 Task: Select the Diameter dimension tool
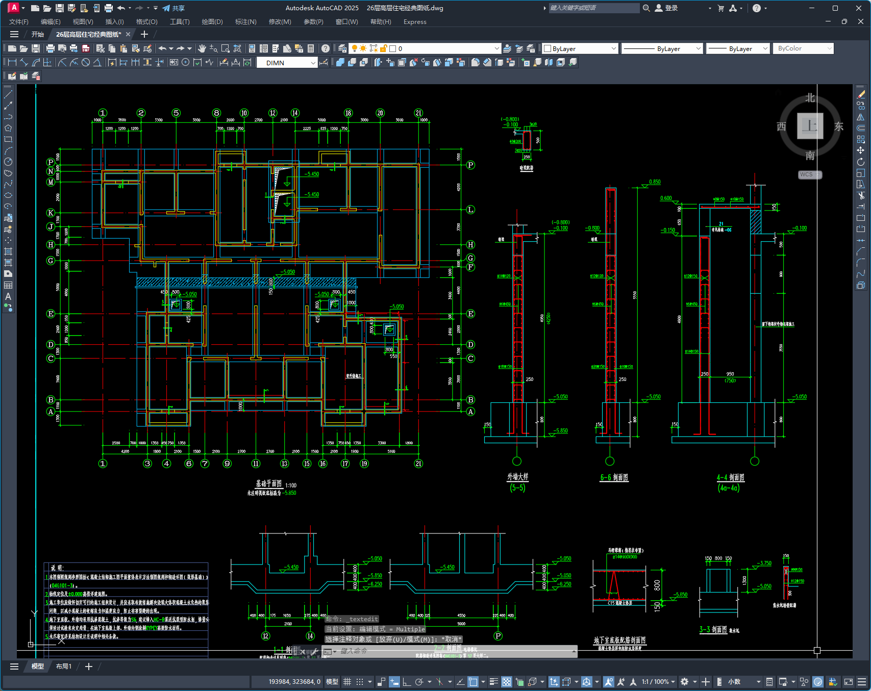[x=86, y=62]
